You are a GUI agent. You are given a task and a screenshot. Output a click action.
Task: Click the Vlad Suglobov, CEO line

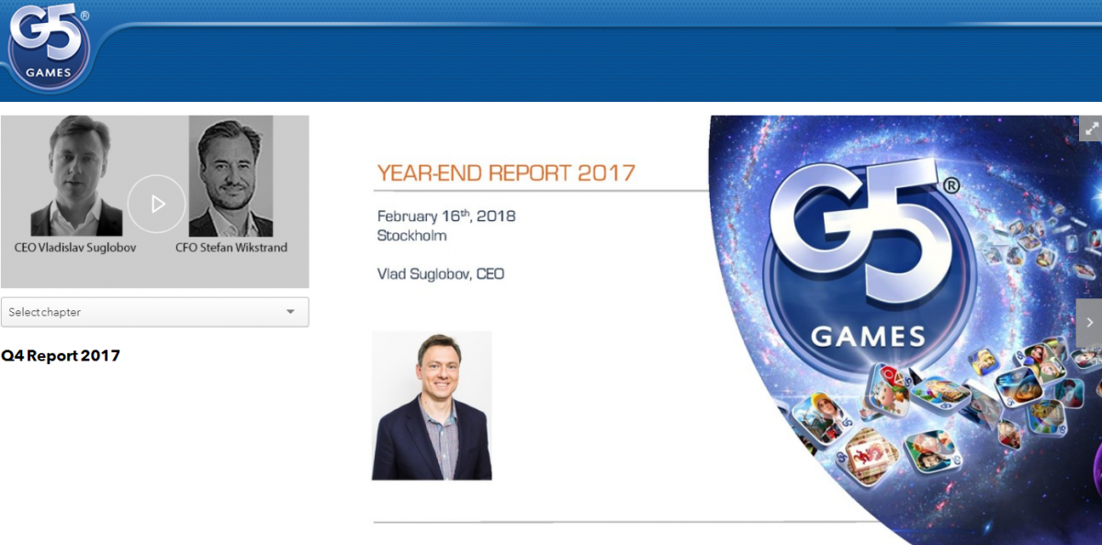click(441, 274)
